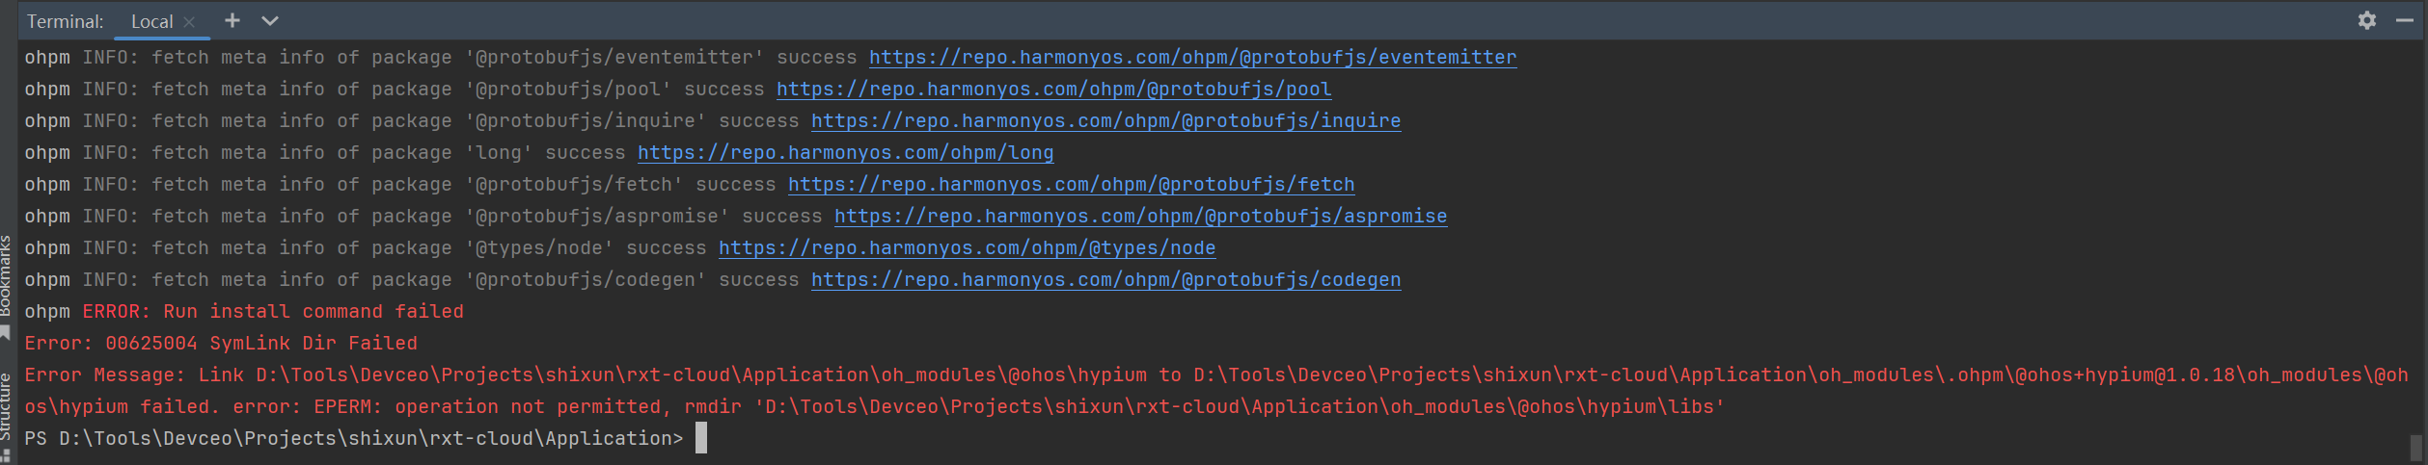Click the PowerShell prompt input cursor
The width and height of the screenshot is (2428, 465).
click(701, 438)
